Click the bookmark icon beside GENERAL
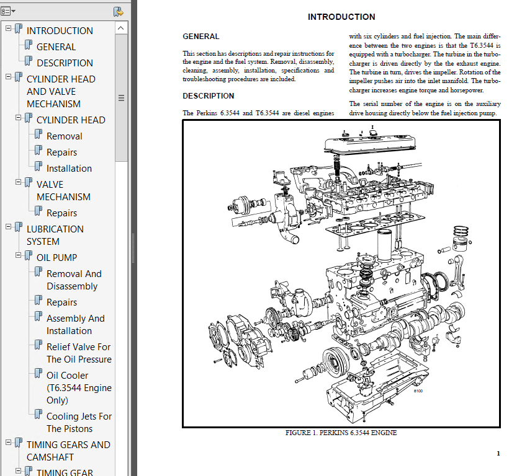The width and height of the screenshot is (522, 476). (x=29, y=45)
